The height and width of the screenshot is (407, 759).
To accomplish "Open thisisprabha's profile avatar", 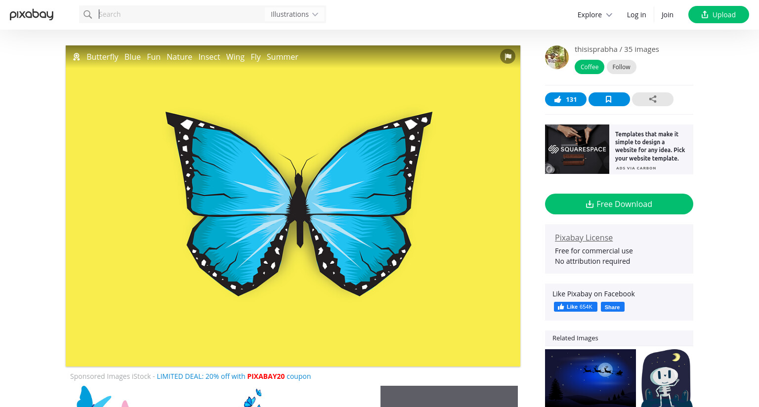I will click(x=557, y=57).
